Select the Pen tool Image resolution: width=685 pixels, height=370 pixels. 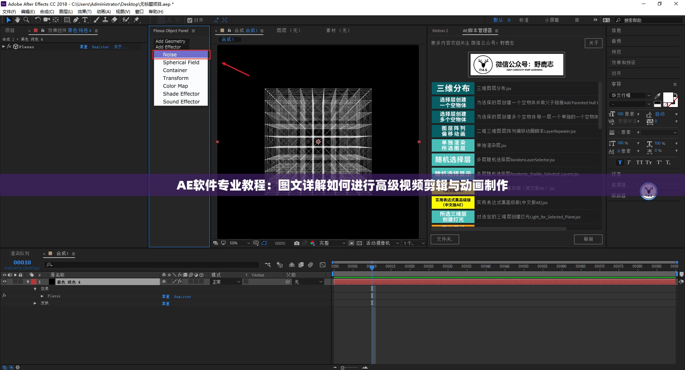(76, 20)
